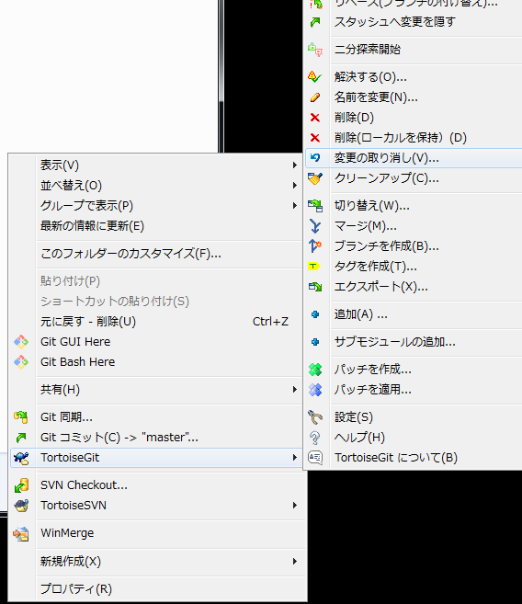Click the Git sync icon beside Git 同期

(x=21, y=417)
